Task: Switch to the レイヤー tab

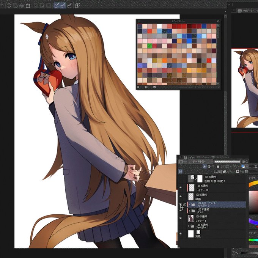Action: 189,157
